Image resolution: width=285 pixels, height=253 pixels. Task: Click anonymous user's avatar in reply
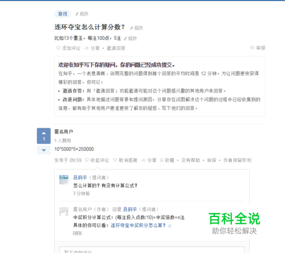point(64,211)
